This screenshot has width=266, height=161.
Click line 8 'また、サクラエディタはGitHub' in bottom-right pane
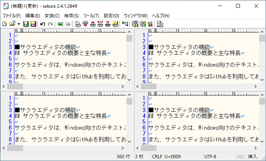click(x=204, y=139)
